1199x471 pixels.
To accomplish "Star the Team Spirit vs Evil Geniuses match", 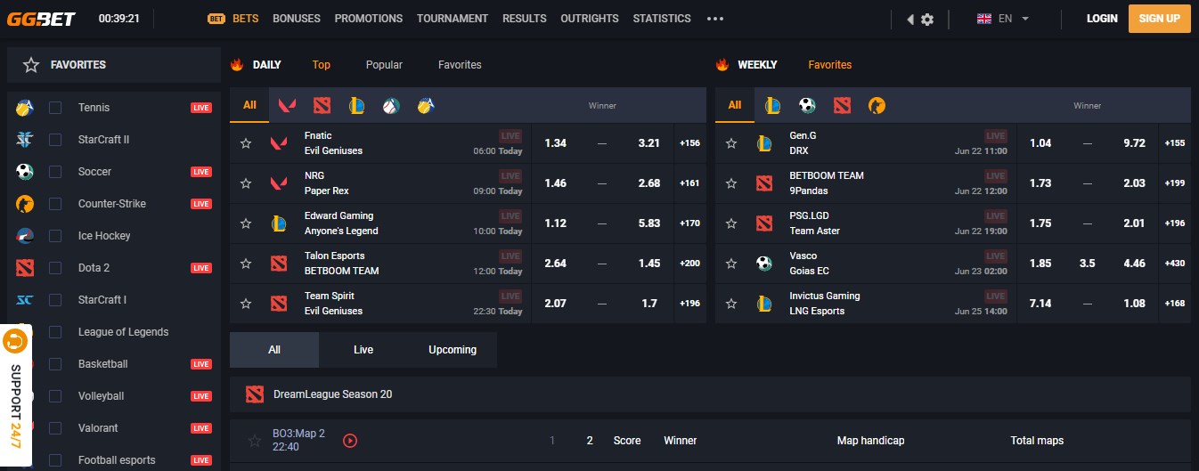I will point(246,304).
